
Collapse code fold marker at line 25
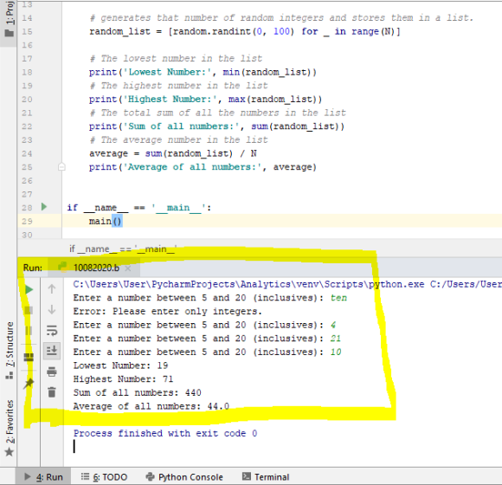61,167
